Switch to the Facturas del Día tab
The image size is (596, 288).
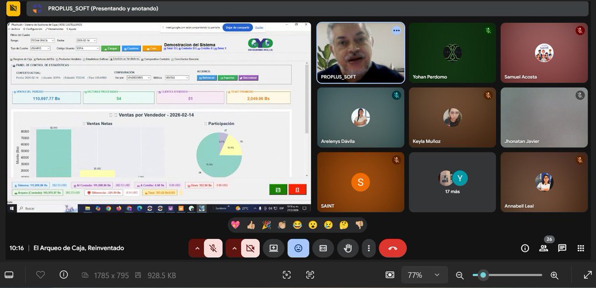pyautogui.click(x=44, y=59)
